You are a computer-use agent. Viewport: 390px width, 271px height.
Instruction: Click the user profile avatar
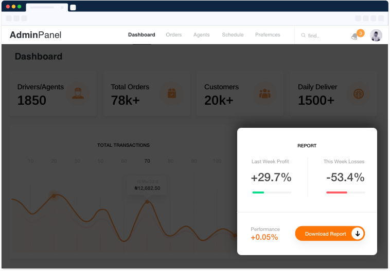pos(376,35)
